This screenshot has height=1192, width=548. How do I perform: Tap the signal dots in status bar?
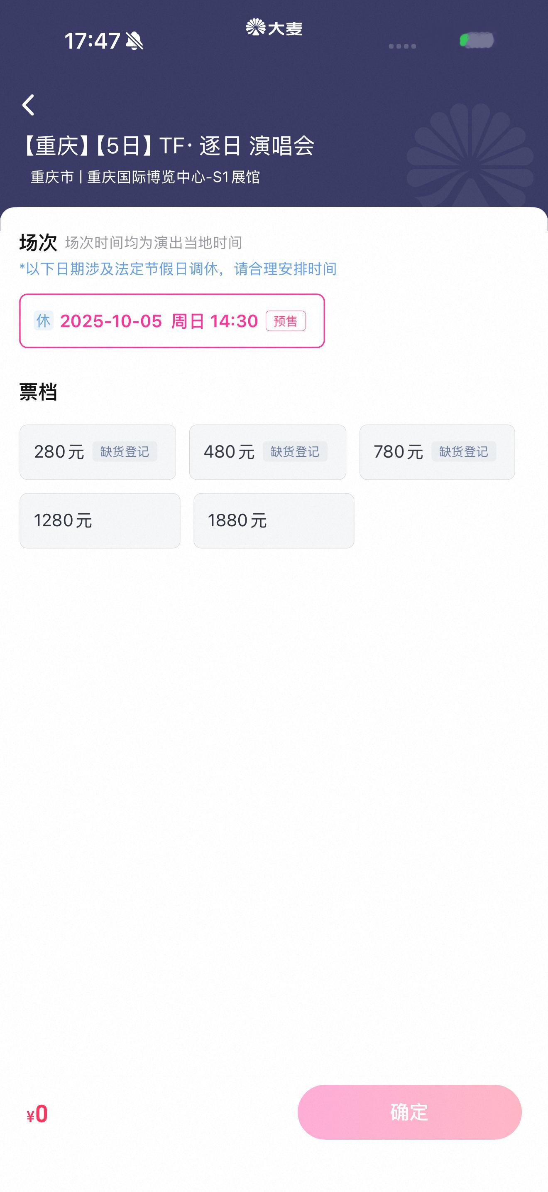402,46
